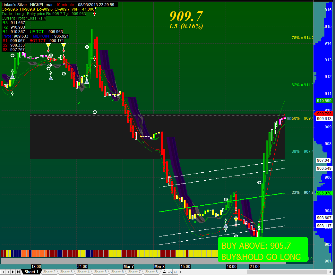Click the red 909.798 price tag
The width and height of the screenshot is (335, 275).
[x=323, y=113]
